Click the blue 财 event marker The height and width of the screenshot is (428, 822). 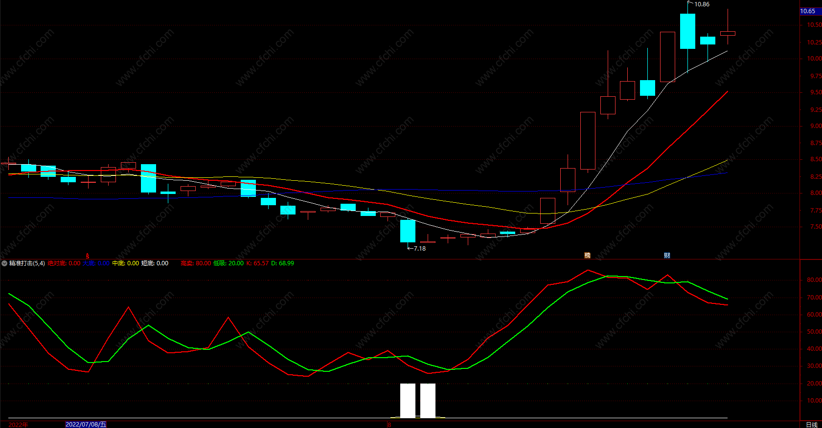point(667,255)
